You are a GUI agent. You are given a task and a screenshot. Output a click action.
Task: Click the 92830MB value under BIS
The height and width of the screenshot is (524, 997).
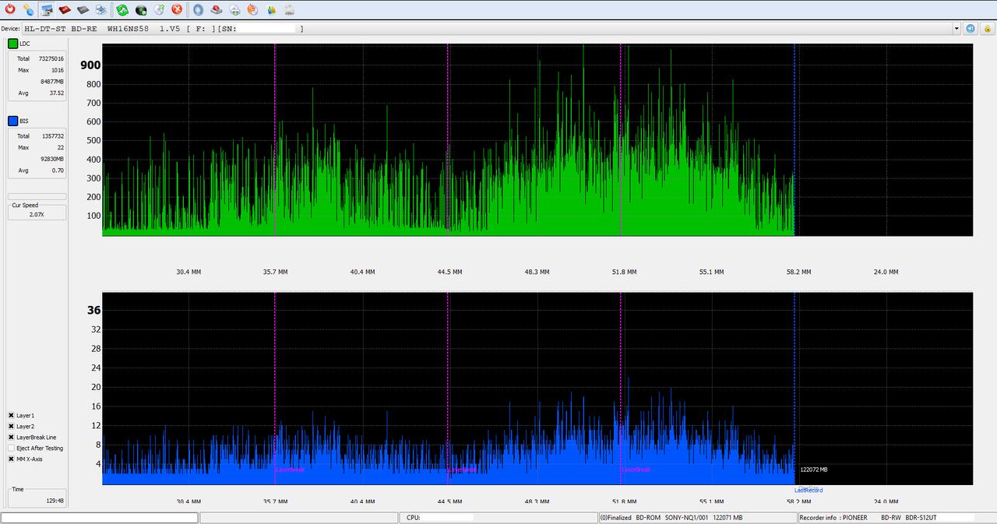pos(52,159)
